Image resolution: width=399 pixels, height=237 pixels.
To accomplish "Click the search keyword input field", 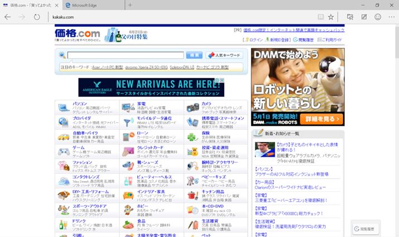I will [x=126, y=55].
